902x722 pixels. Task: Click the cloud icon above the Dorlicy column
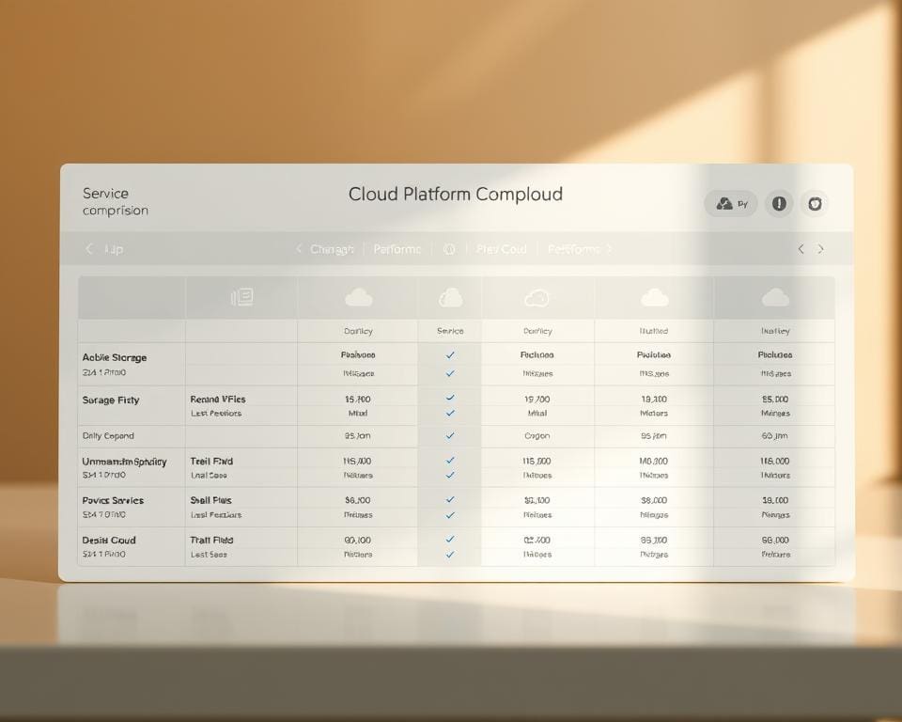[357, 296]
